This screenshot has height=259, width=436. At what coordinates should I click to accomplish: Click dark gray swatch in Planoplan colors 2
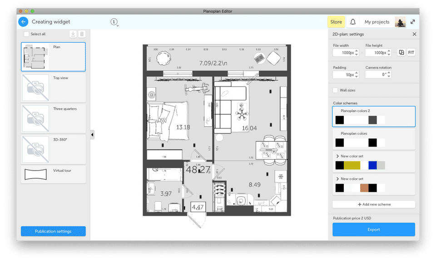pos(372,120)
